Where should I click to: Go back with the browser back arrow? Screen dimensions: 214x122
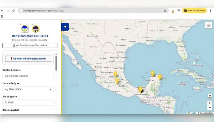tap(2, 11)
